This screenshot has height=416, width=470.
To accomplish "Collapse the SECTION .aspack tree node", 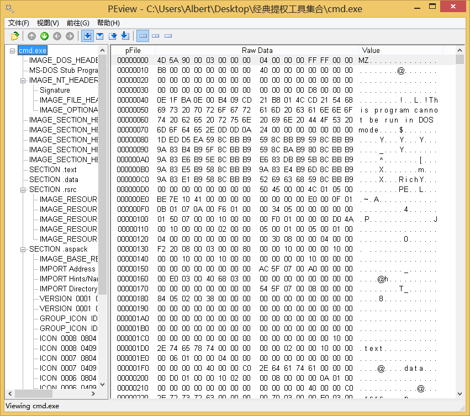I will pos(23,249).
